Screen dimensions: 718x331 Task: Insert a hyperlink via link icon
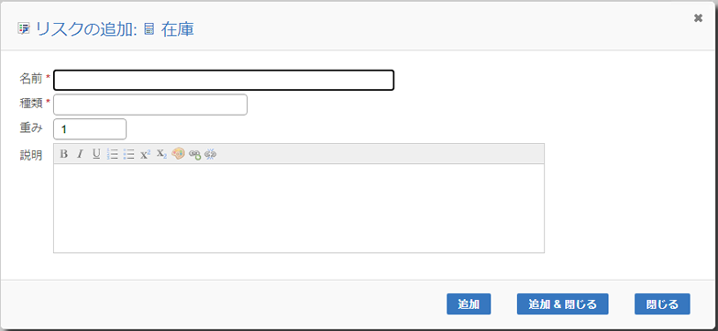pyautogui.click(x=194, y=154)
